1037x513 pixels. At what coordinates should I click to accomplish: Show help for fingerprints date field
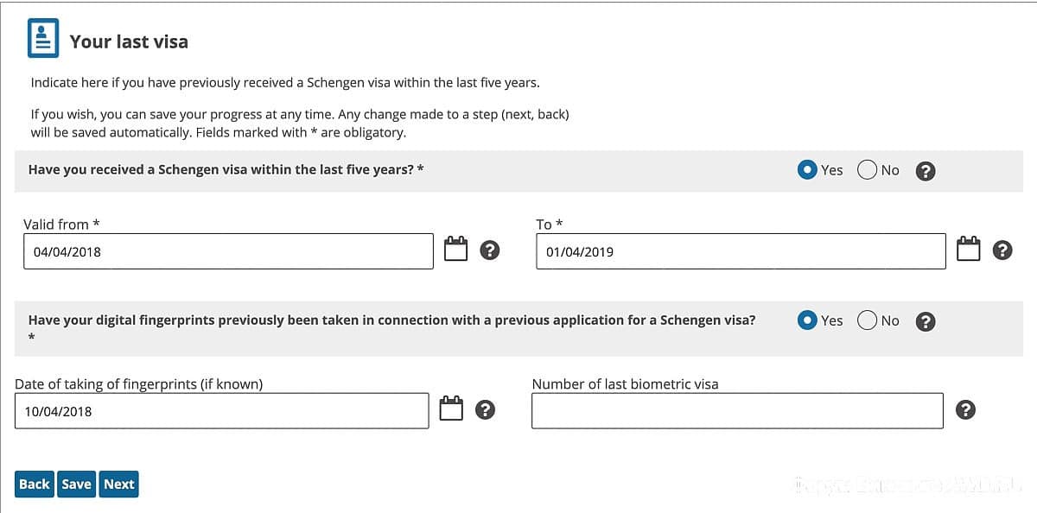(x=486, y=409)
